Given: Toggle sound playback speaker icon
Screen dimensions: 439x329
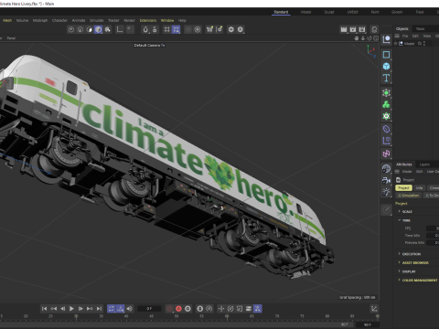Looking at the screenshot, I should 130,309.
